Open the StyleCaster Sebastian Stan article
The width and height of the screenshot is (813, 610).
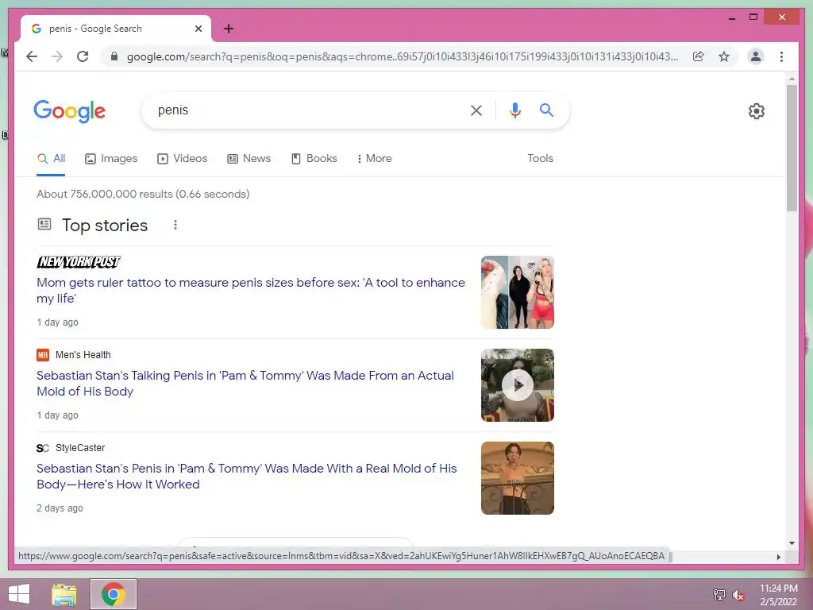[x=247, y=477]
